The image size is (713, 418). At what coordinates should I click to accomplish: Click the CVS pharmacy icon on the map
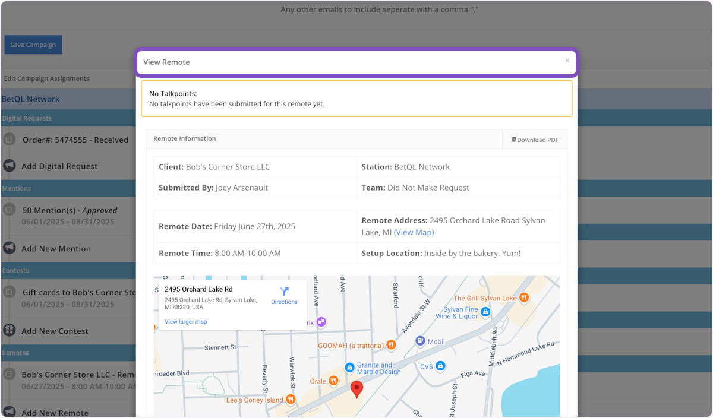(x=440, y=366)
